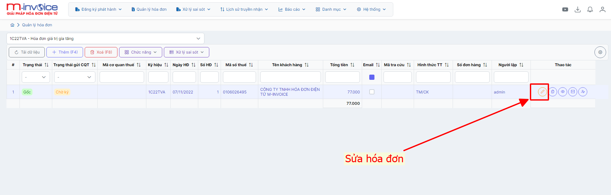Open Quản lý hóa đơn menu
The image size is (611, 195).
(149, 9)
